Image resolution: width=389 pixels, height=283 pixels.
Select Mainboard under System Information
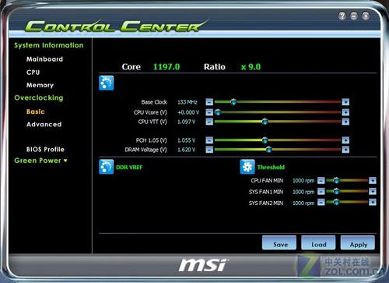click(44, 59)
